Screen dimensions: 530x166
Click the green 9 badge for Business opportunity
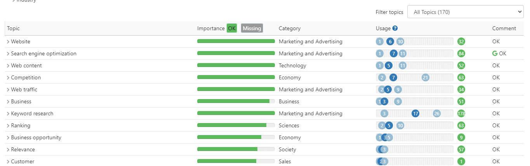click(461, 137)
